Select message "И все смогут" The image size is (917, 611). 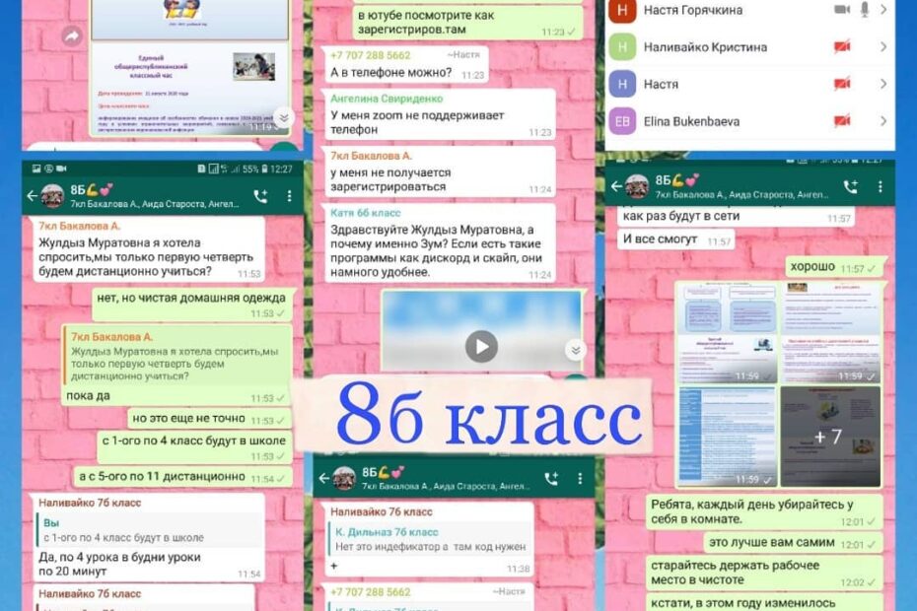(676, 239)
